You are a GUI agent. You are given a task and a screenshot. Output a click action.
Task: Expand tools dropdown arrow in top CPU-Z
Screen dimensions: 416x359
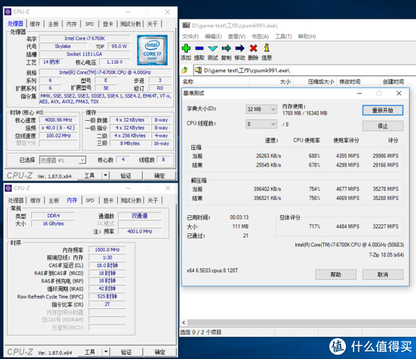105,176
